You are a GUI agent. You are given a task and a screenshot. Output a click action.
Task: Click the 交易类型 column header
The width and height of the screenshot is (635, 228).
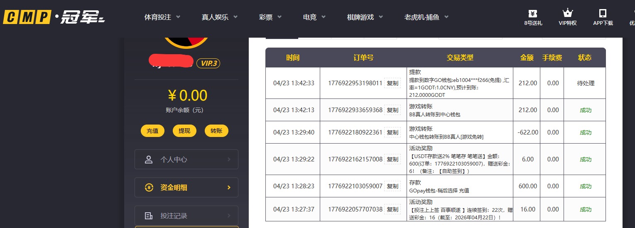click(x=460, y=58)
